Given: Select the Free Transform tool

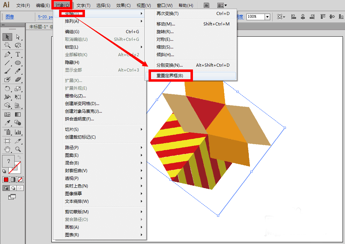Looking at the screenshot, I should tap(18, 97).
